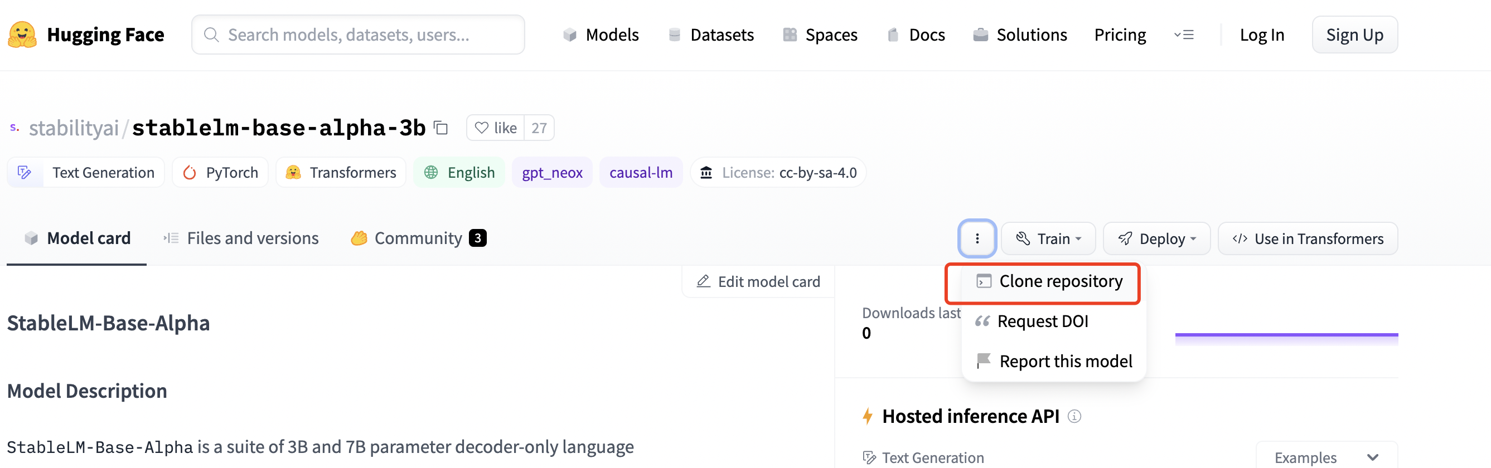Image resolution: width=1491 pixels, height=468 pixels.
Task: Click the Transformers emoji icon
Action: 293,172
